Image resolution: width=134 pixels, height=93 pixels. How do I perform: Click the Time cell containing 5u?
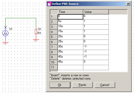click(70, 22)
